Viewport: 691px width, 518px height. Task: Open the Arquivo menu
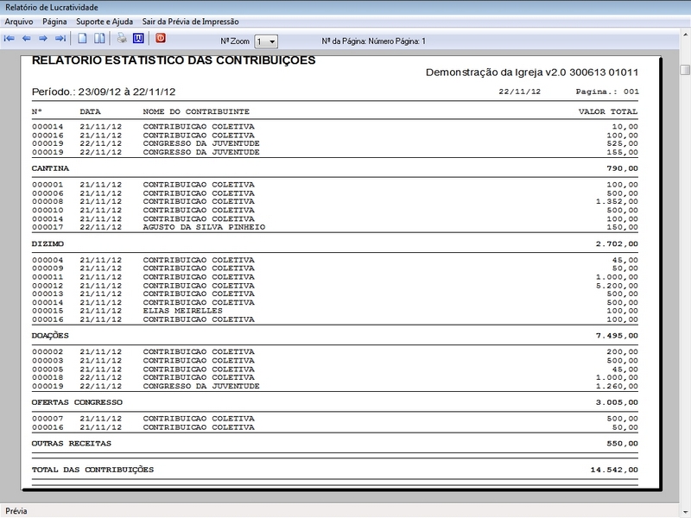tap(19, 22)
